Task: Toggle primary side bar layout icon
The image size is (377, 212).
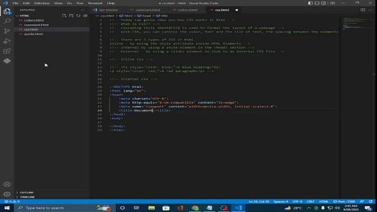Action: click(310, 3)
